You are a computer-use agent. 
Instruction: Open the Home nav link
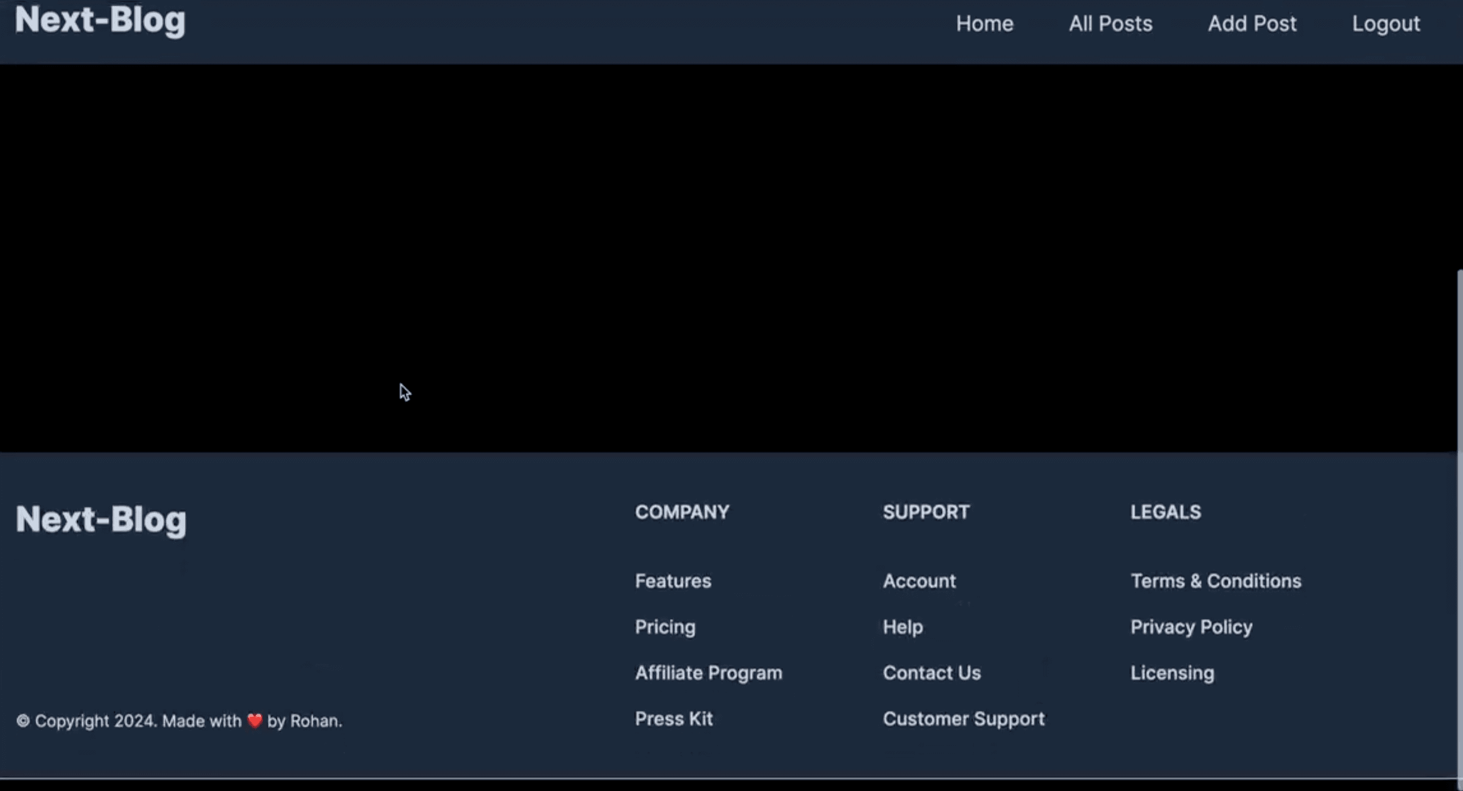click(984, 24)
